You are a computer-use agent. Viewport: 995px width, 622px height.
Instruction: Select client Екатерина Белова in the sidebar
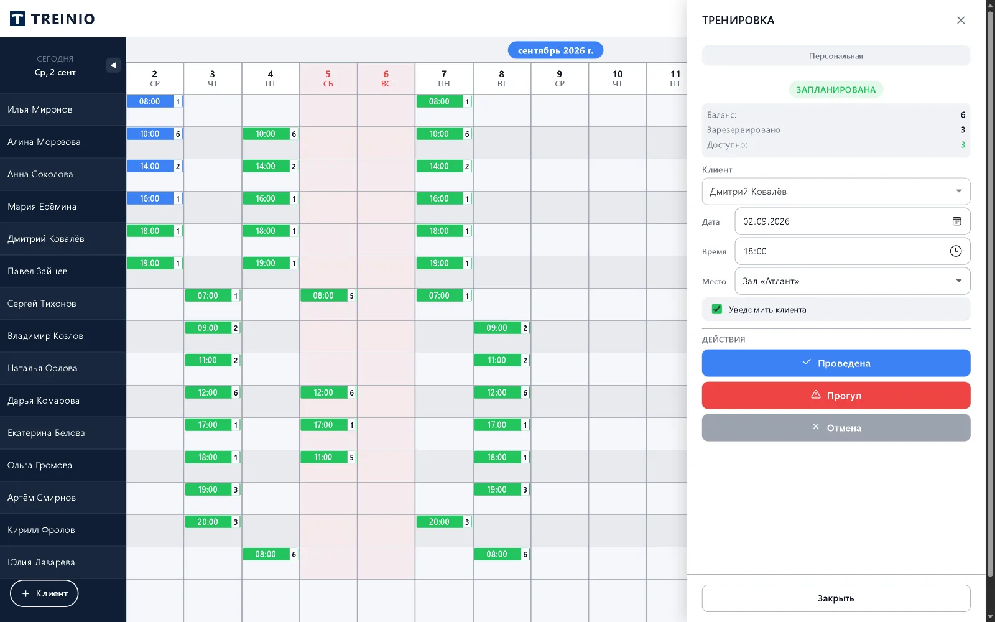pyautogui.click(x=63, y=433)
